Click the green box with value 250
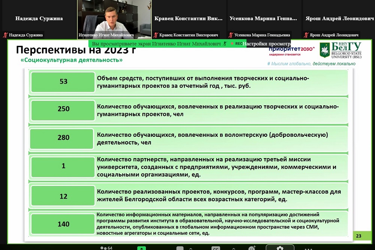 (x=63, y=110)
